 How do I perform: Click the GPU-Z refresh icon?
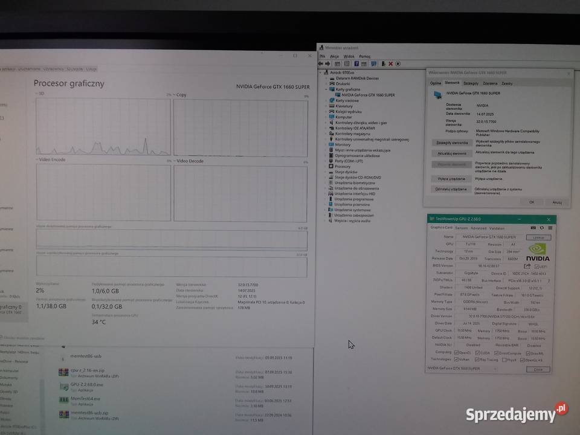click(541, 228)
